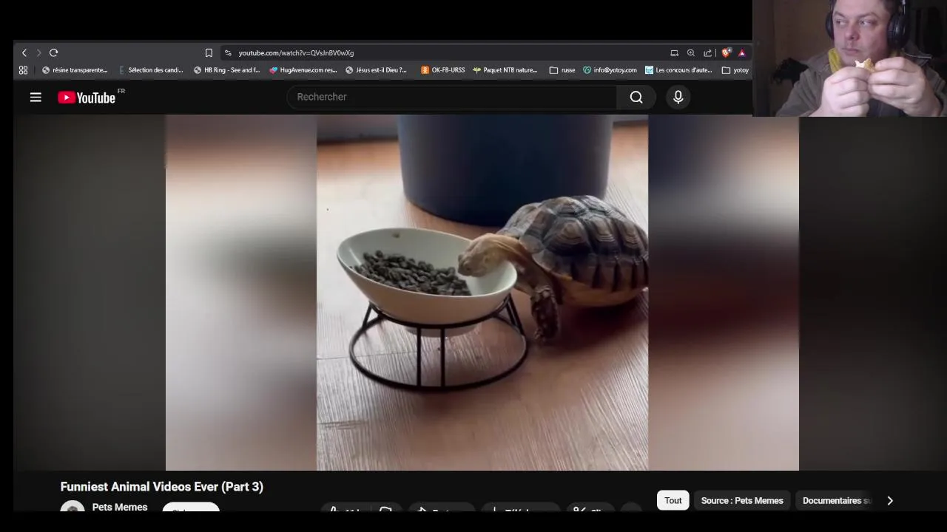Image resolution: width=947 pixels, height=532 pixels.
Task: Select the 'Documentaires' filter chip
Action: [x=836, y=500]
